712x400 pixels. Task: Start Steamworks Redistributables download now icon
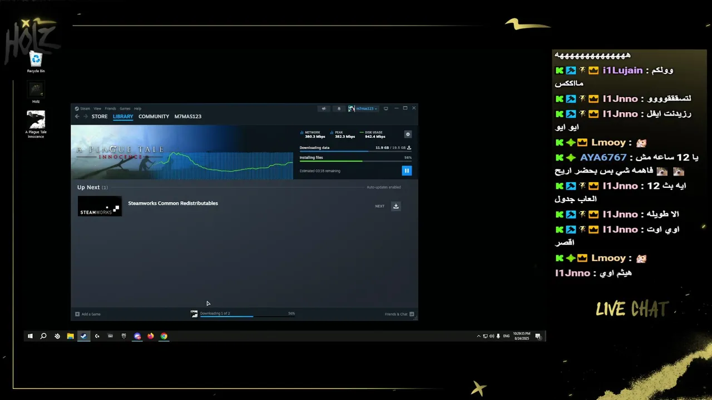tap(396, 206)
